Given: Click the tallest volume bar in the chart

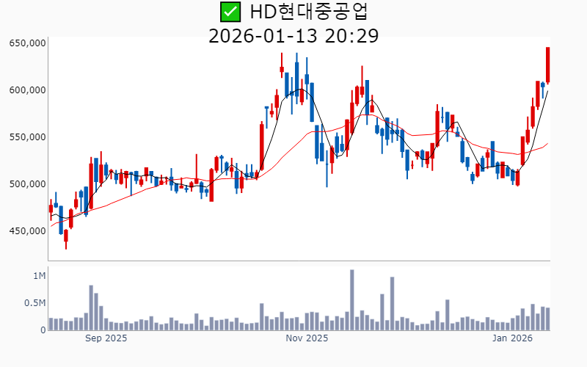Looking at the screenshot, I should coord(352,301).
